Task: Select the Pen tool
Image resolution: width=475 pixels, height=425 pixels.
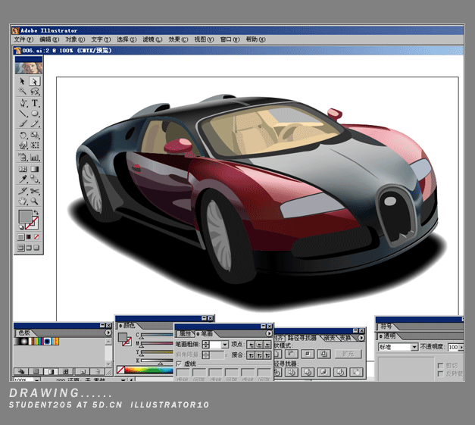Action: (23, 103)
